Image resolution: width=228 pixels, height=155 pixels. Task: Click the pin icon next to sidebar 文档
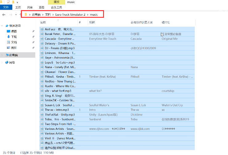click(x=33, y=42)
